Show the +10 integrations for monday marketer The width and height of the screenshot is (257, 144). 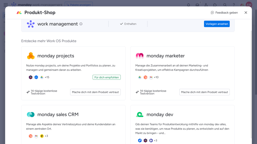point(156,77)
